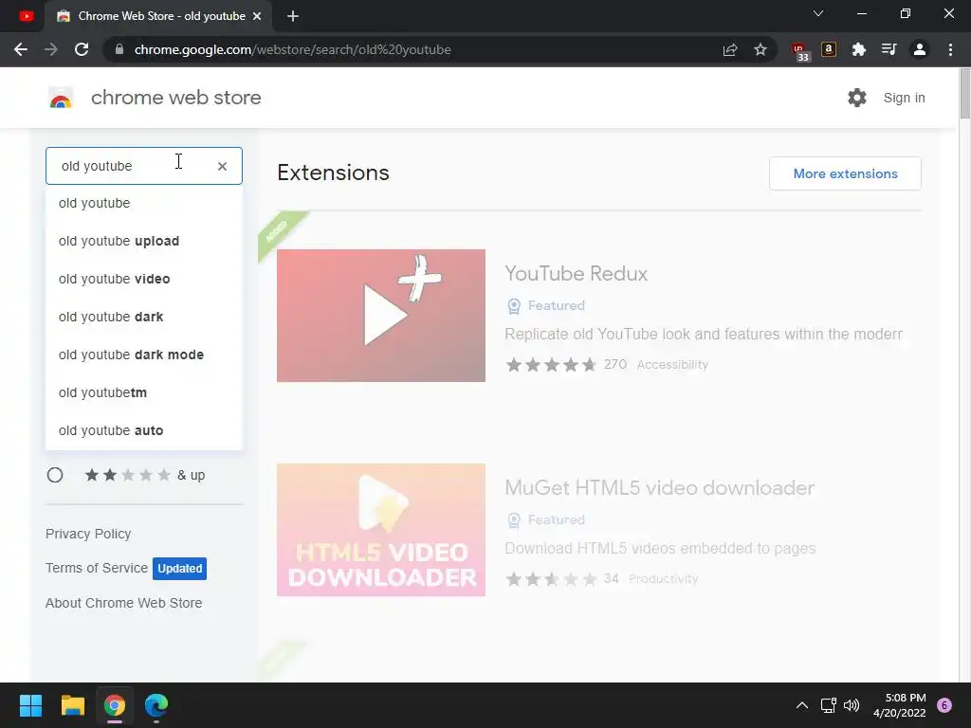Open the Terms of Service link
Screen dimensions: 971x728
click(97, 568)
